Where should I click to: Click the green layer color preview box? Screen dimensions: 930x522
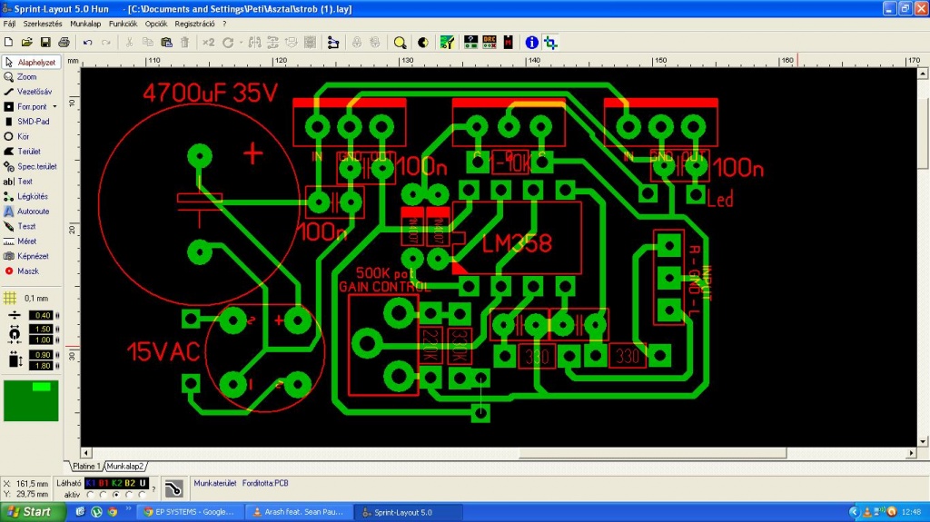[x=31, y=401]
